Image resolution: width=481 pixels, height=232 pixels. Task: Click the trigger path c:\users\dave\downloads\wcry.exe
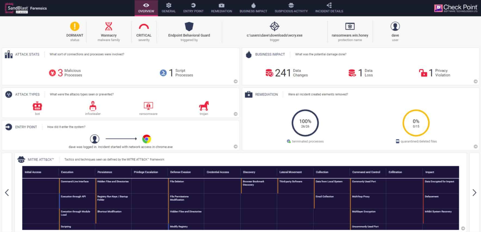pos(275,35)
